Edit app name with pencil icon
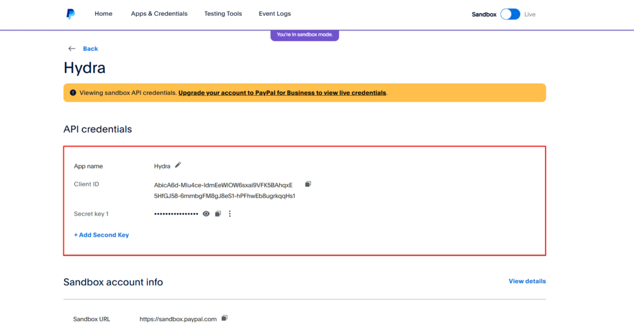The height and width of the screenshot is (324, 634). coord(178,165)
